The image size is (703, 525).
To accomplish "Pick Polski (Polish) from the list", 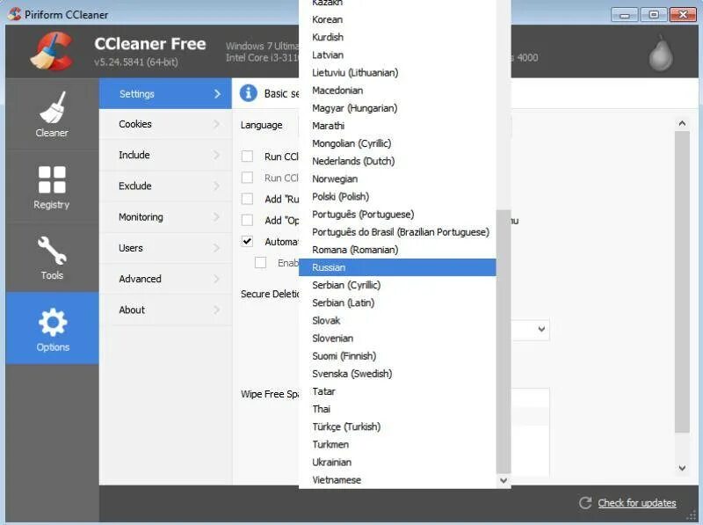I will coord(397,196).
